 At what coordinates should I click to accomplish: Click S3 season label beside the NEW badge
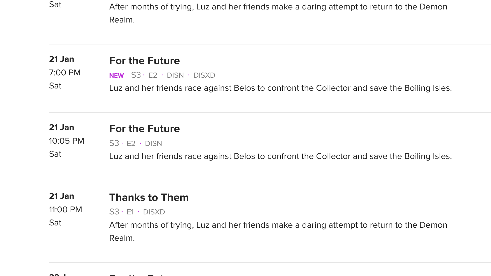[136, 75]
